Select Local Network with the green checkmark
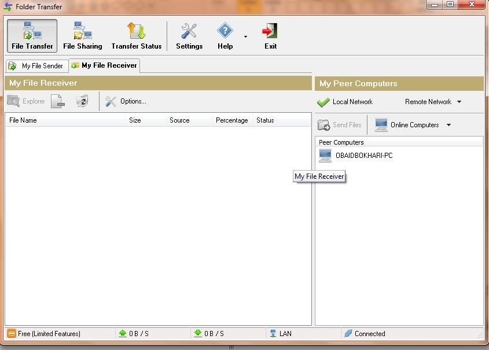The width and height of the screenshot is (489, 350). (345, 102)
